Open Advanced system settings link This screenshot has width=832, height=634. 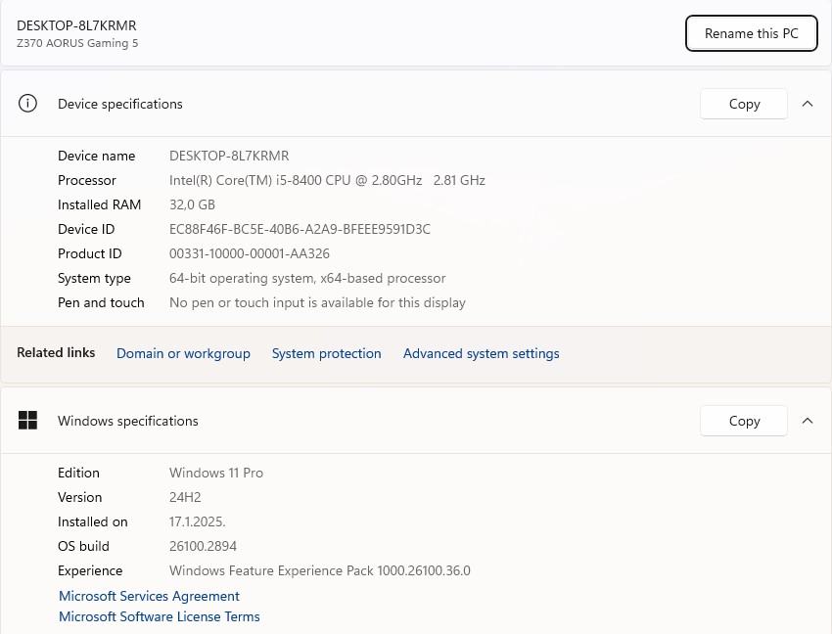coord(481,353)
